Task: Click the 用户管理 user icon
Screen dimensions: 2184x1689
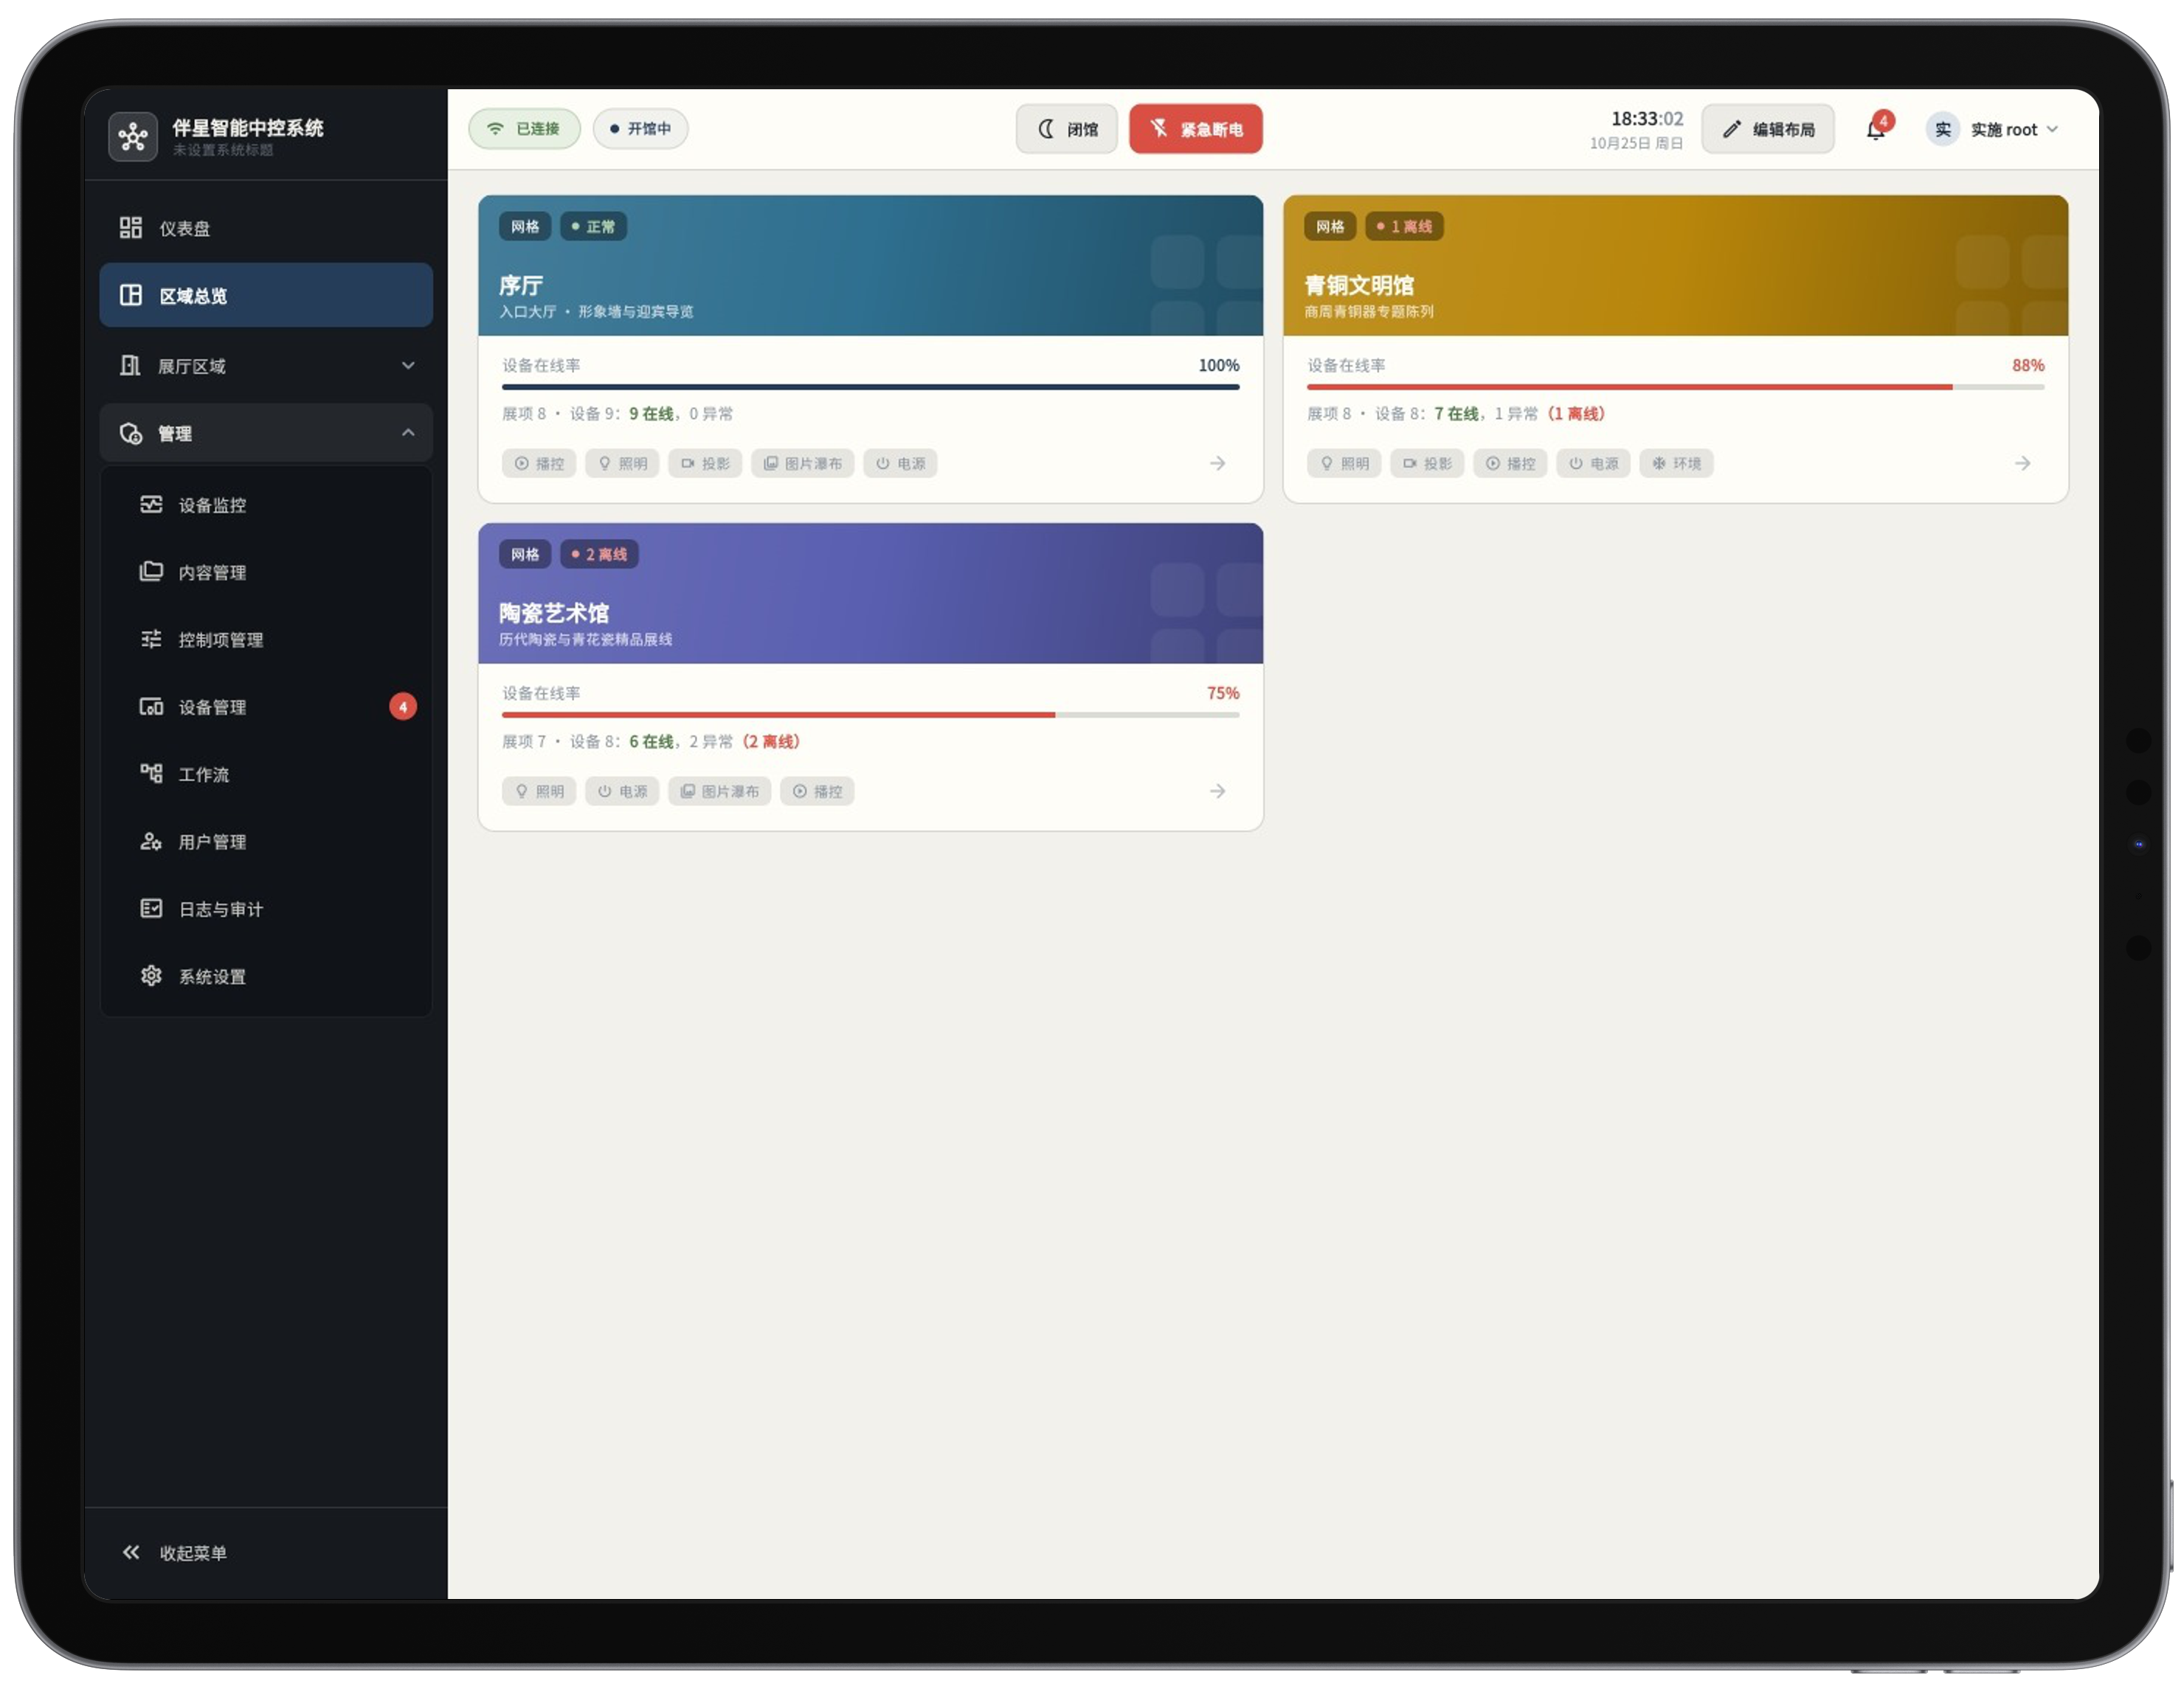Action: (151, 842)
